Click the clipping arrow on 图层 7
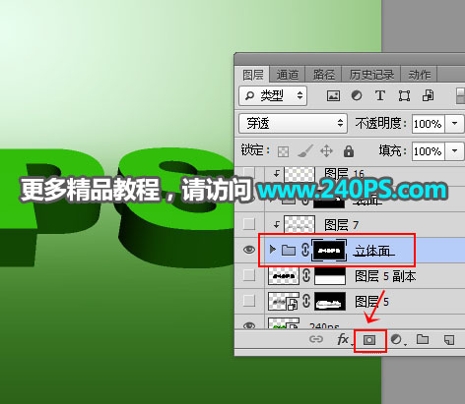 tap(277, 224)
